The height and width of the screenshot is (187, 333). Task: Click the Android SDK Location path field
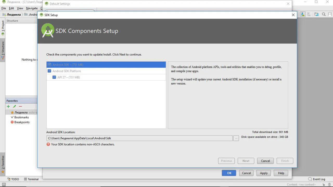point(139,138)
